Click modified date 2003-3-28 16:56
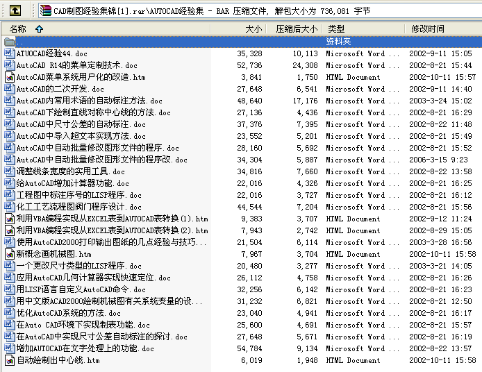482x372 pixels. tap(440, 242)
